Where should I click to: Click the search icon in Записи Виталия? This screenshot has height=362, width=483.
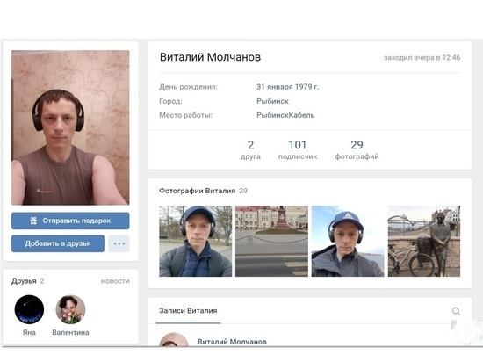pyautogui.click(x=456, y=311)
